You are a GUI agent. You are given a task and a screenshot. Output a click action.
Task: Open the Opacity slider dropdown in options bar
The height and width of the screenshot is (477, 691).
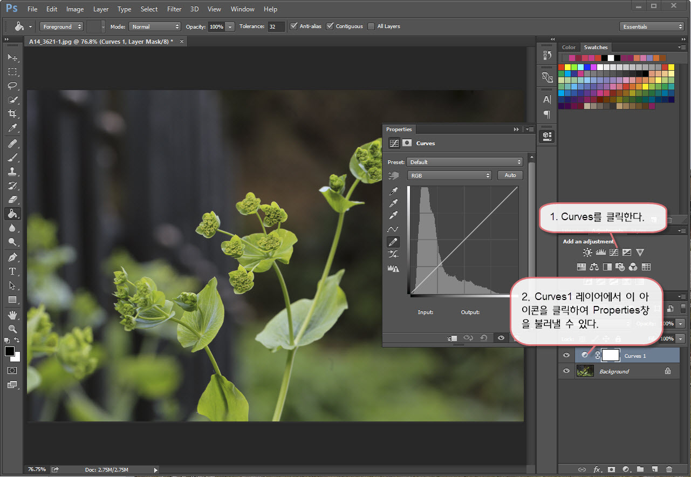point(230,26)
